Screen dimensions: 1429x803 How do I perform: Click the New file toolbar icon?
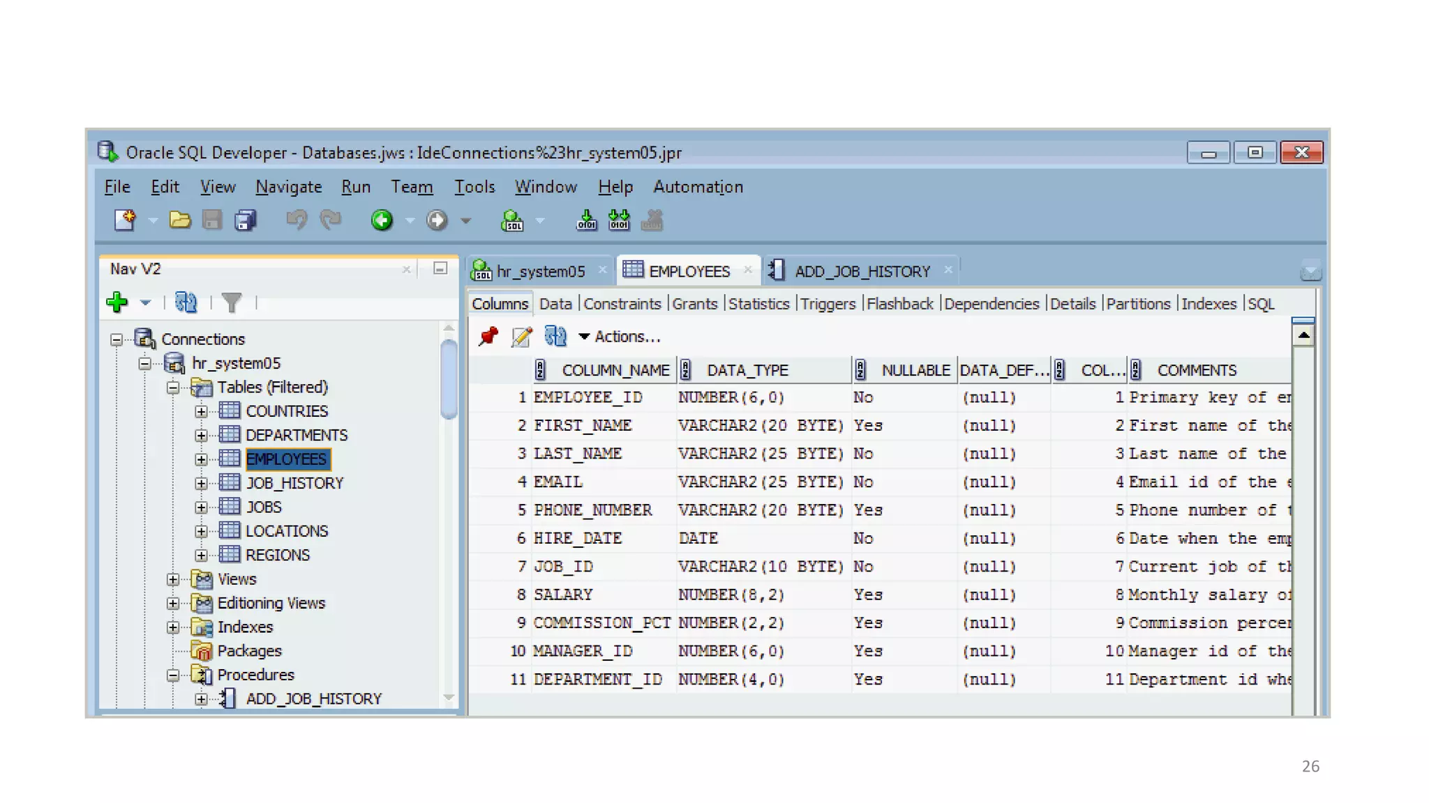(125, 220)
